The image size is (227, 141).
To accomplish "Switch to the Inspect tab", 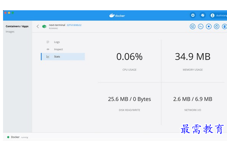I will pos(63,49).
